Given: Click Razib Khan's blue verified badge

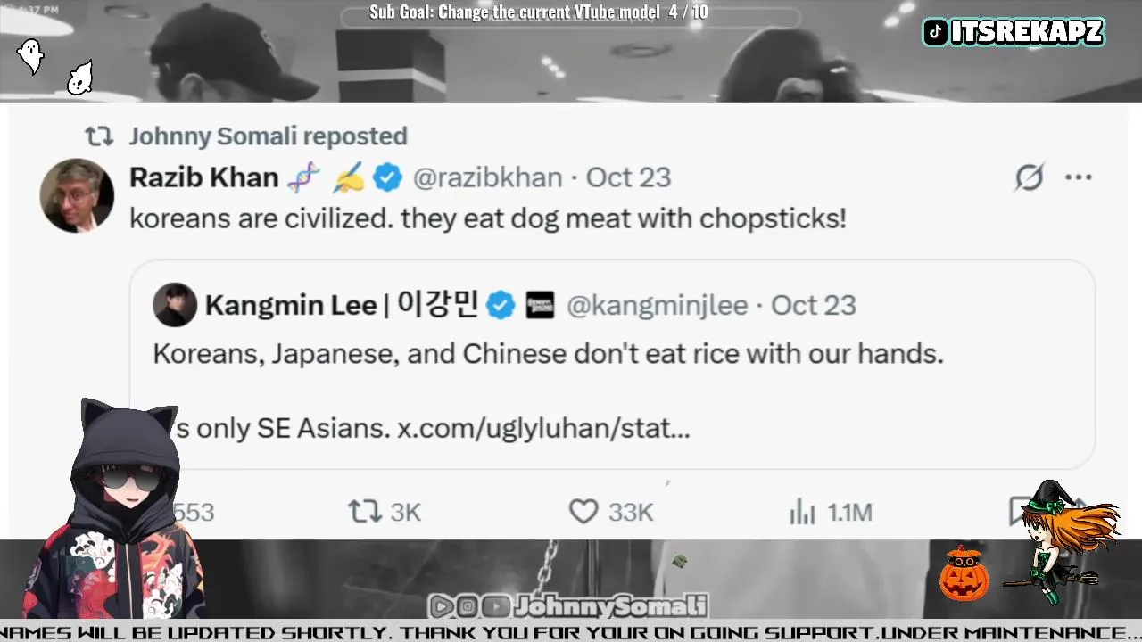Looking at the screenshot, I should (x=387, y=177).
